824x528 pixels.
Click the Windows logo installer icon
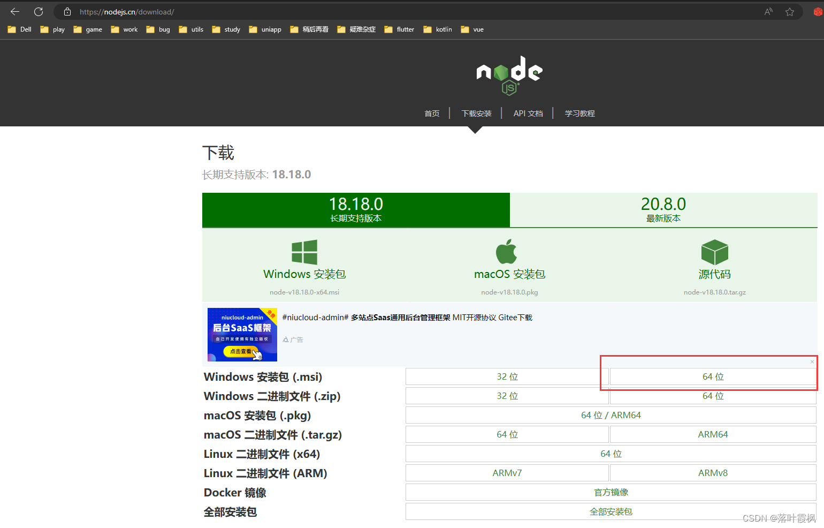coord(304,252)
